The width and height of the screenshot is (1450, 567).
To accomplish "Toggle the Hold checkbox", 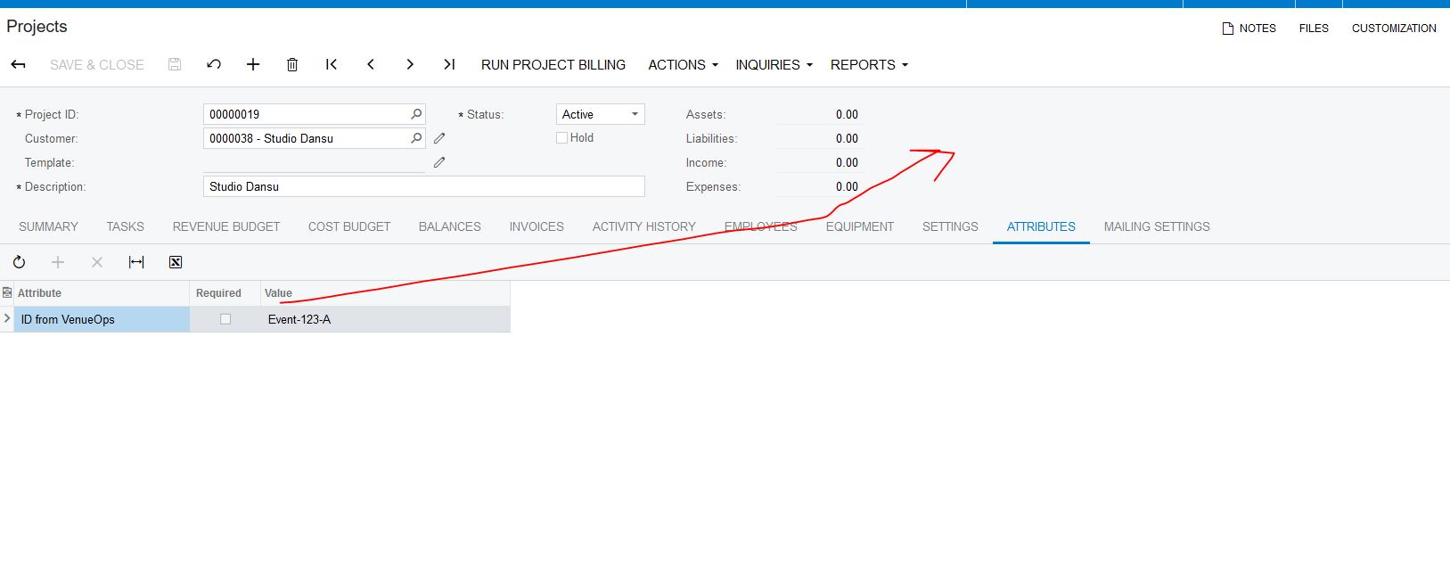I will pos(562,138).
